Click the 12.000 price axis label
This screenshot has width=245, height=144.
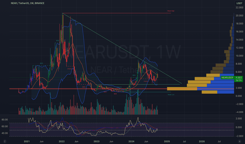click(x=239, y=48)
